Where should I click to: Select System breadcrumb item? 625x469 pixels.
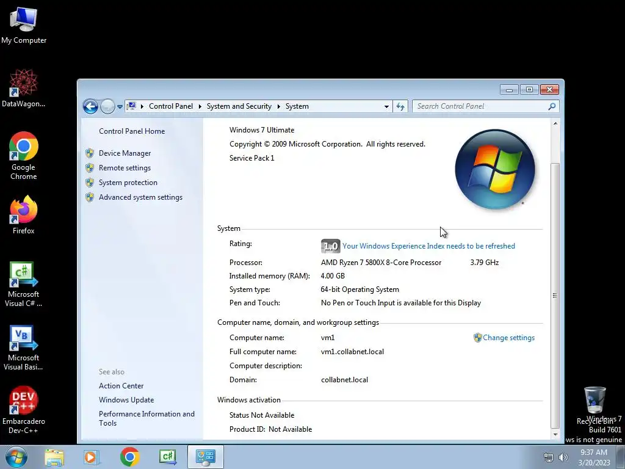tap(297, 106)
